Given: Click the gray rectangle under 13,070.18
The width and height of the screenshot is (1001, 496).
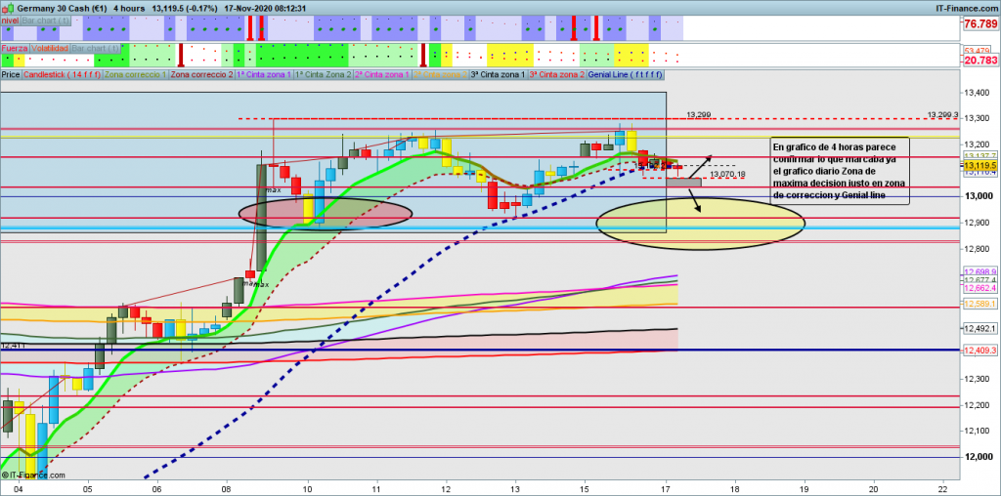Looking at the screenshot, I should pyautogui.click(x=682, y=183).
